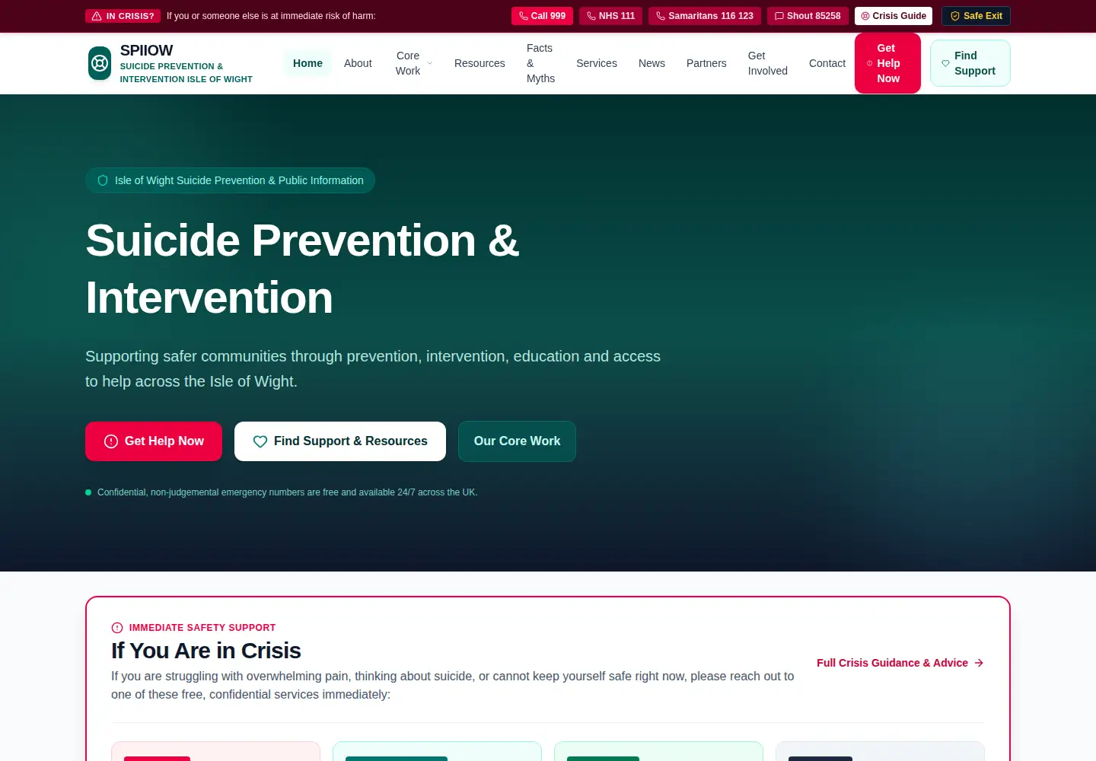Viewport: 1096px width, 761px height.
Task: Click the SPIIOW site title text
Action: coord(146,50)
